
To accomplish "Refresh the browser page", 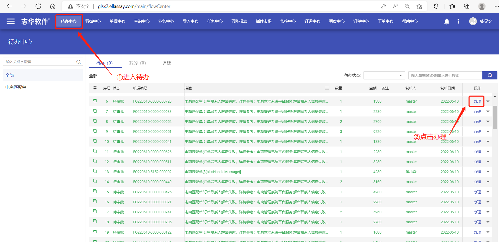I will pyautogui.click(x=38, y=6).
